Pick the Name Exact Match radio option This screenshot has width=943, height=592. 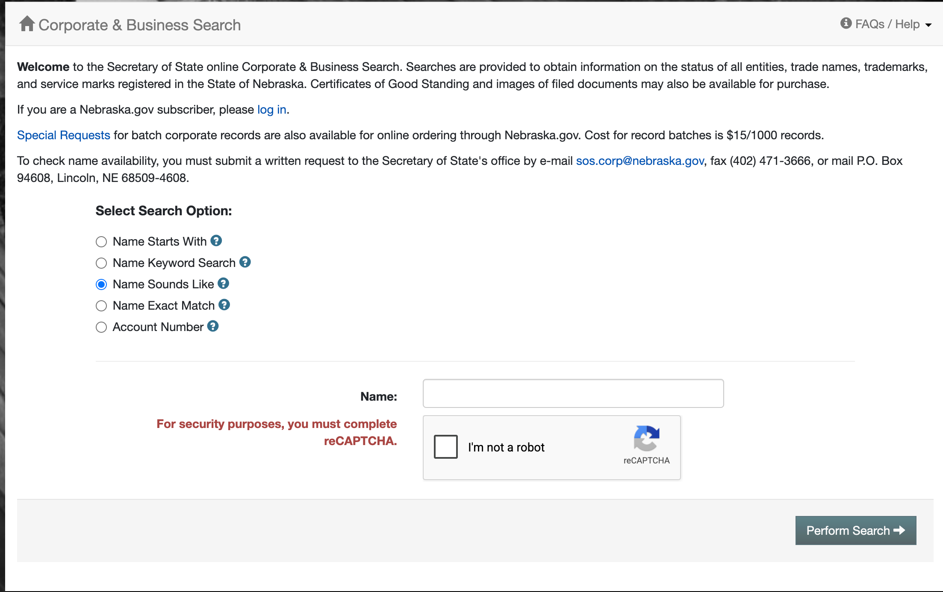[101, 306]
